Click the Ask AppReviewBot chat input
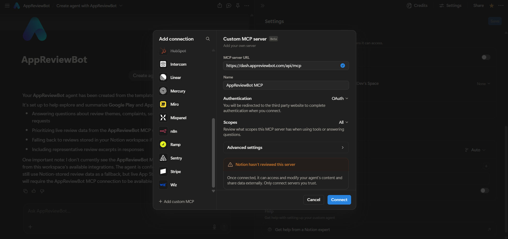 point(127,211)
